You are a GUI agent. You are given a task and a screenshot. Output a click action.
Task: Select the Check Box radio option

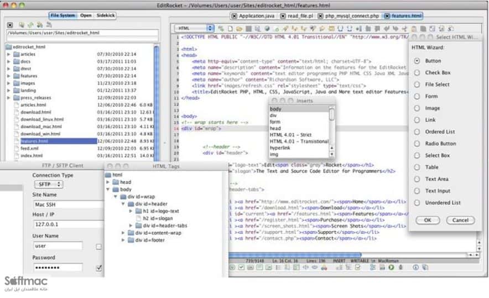click(417, 73)
